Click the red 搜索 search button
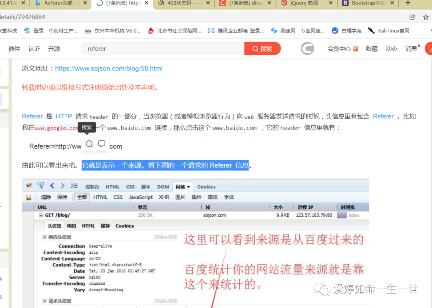Screen dimensions: 432x308 [x=262, y=48]
